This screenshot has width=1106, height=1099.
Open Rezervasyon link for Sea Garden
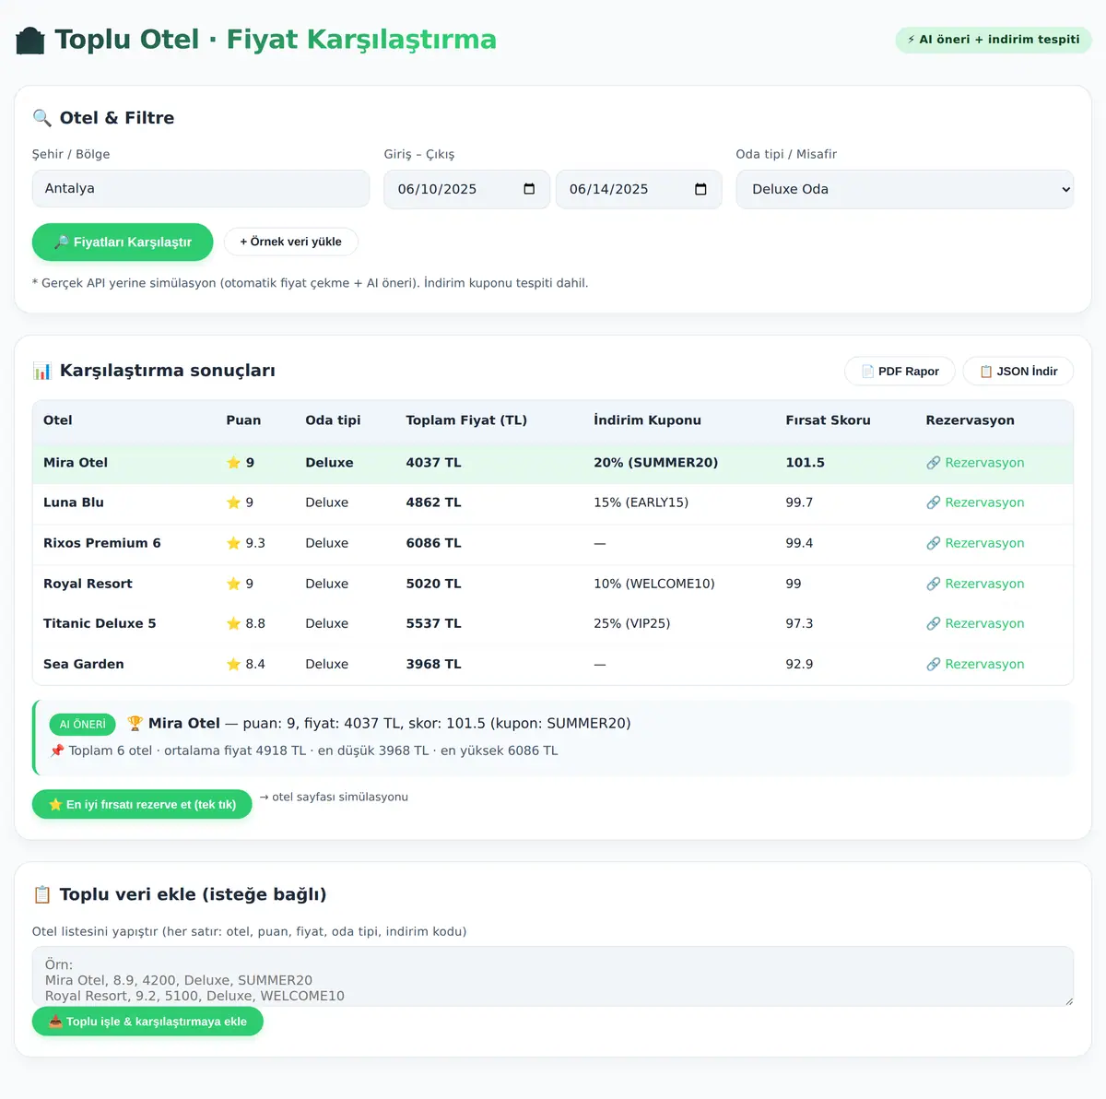pyautogui.click(x=975, y=664)
